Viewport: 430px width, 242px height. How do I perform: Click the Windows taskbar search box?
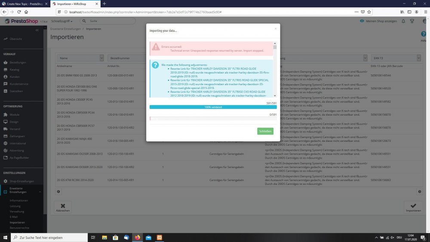pyautogui.click(x=49, y=238)
